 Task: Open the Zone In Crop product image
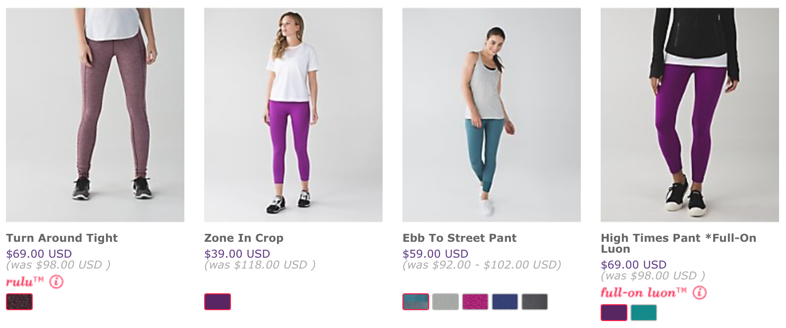click(293, 114)
